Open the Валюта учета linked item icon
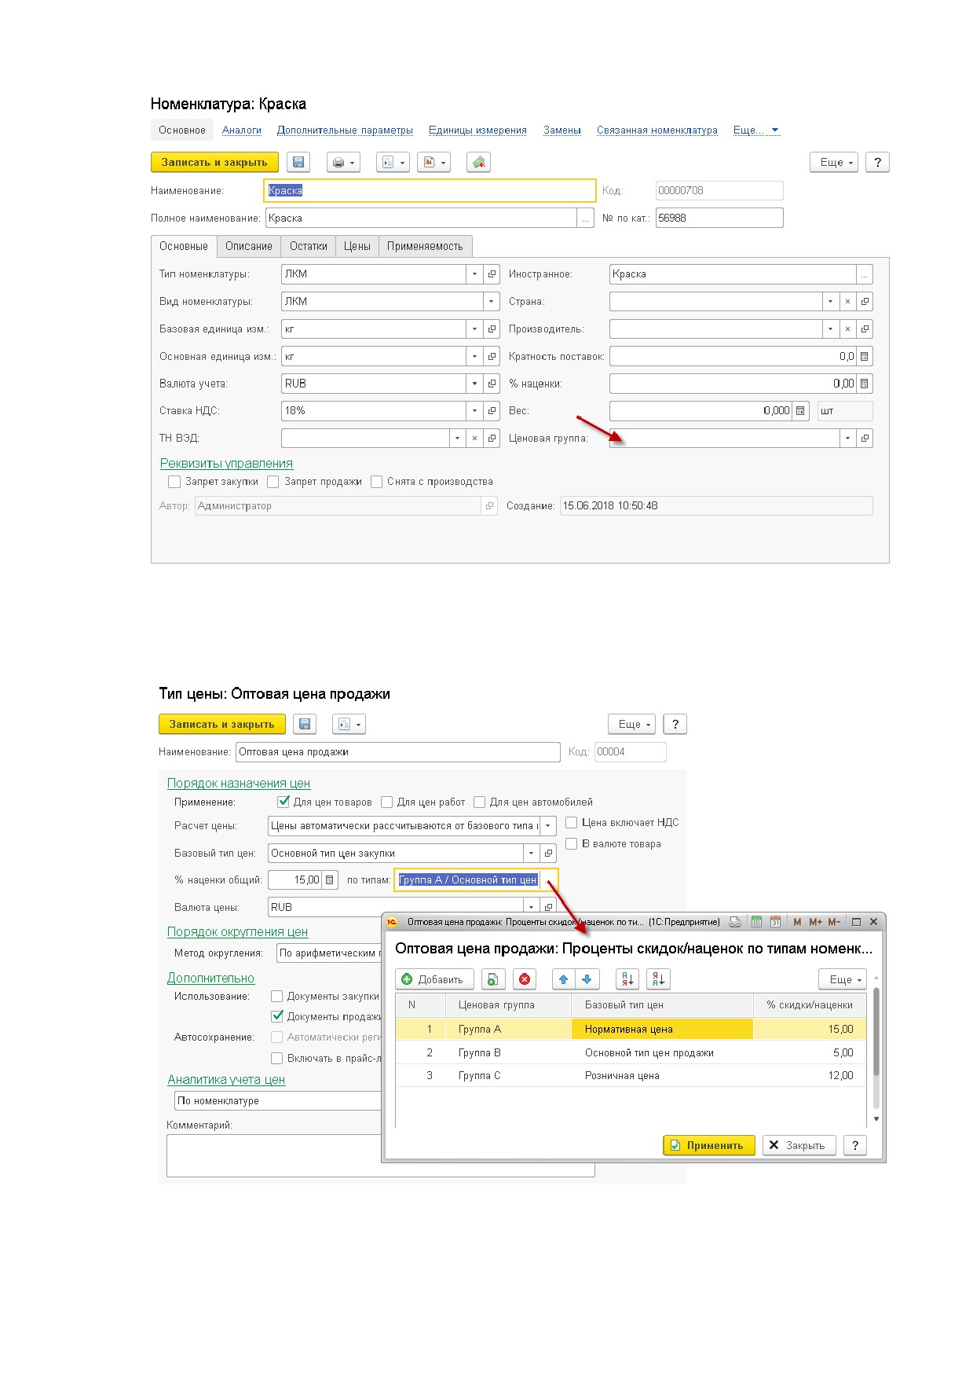The width and height of the screenshot is (973, 1377). click(x=492, y=384)
